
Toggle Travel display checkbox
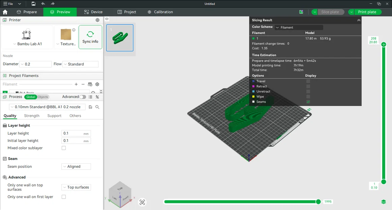pyautogui.click(x=308, y=81)
